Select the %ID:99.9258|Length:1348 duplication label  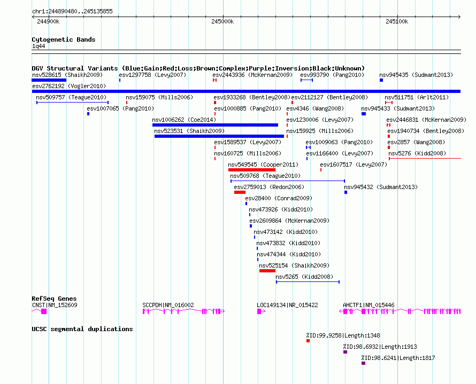pos(343,335)
